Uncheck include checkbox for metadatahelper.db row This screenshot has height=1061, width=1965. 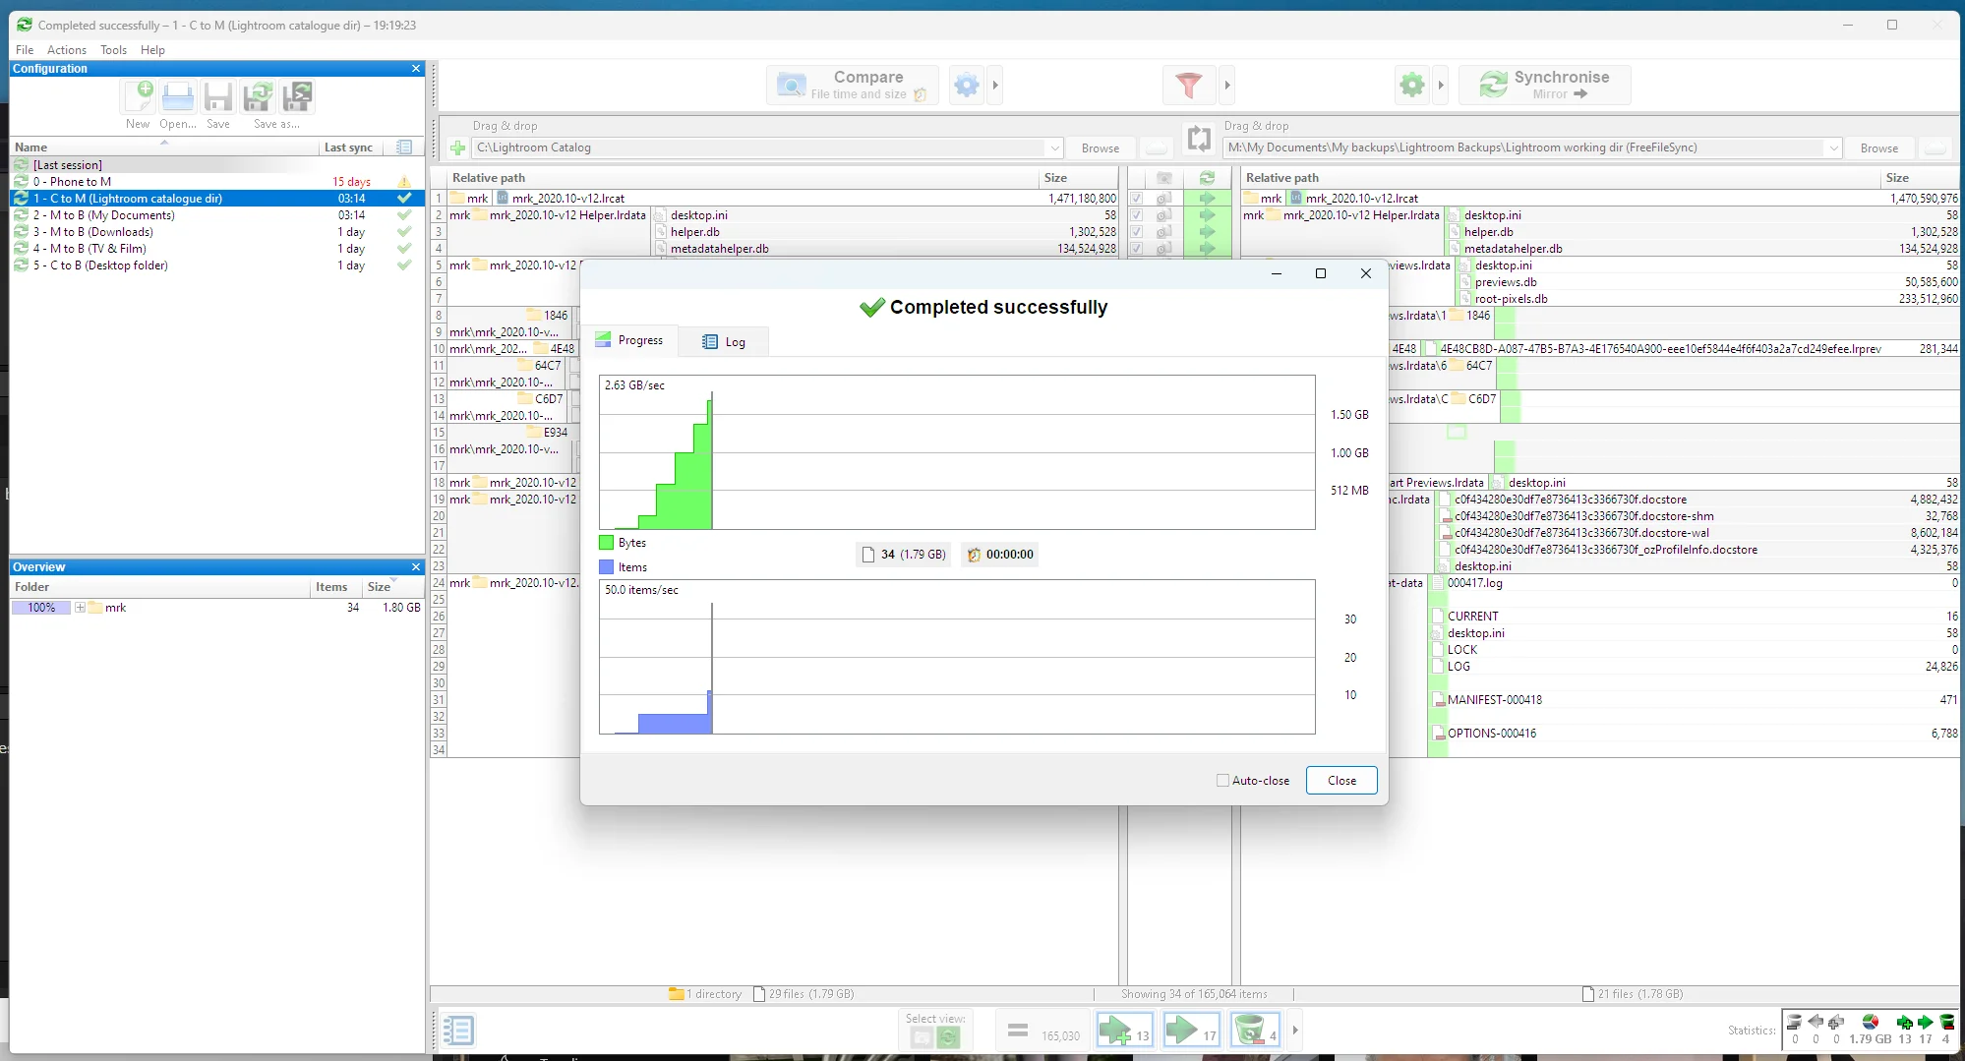tap(1137, 249)
